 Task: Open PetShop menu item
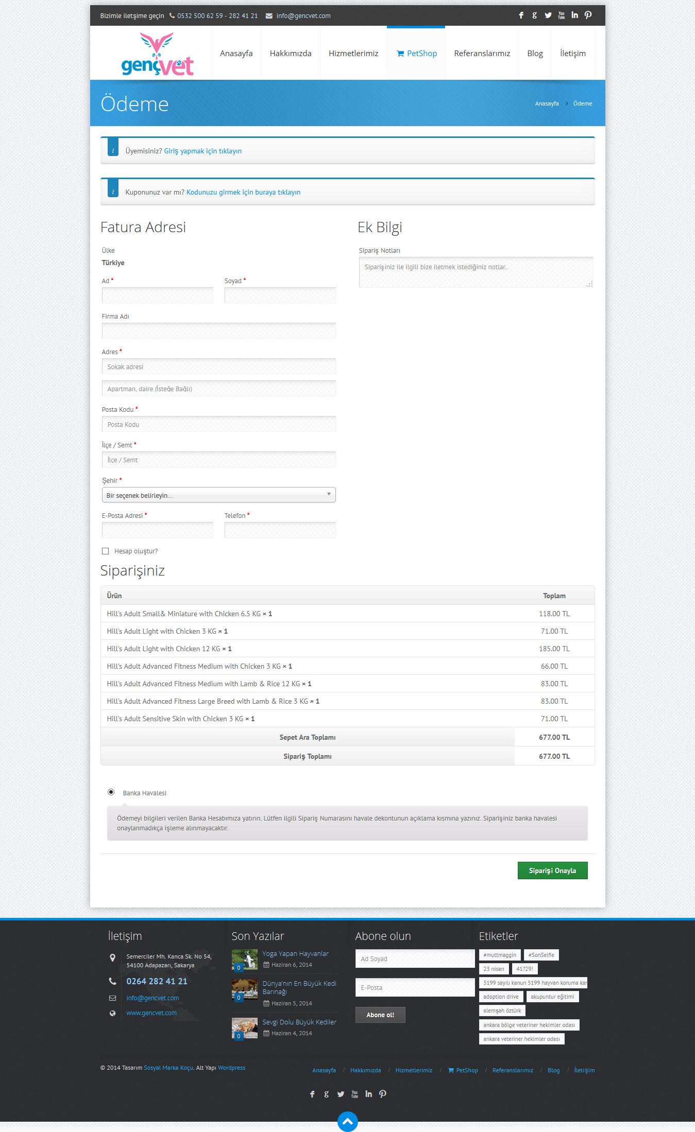click(416, 54)
